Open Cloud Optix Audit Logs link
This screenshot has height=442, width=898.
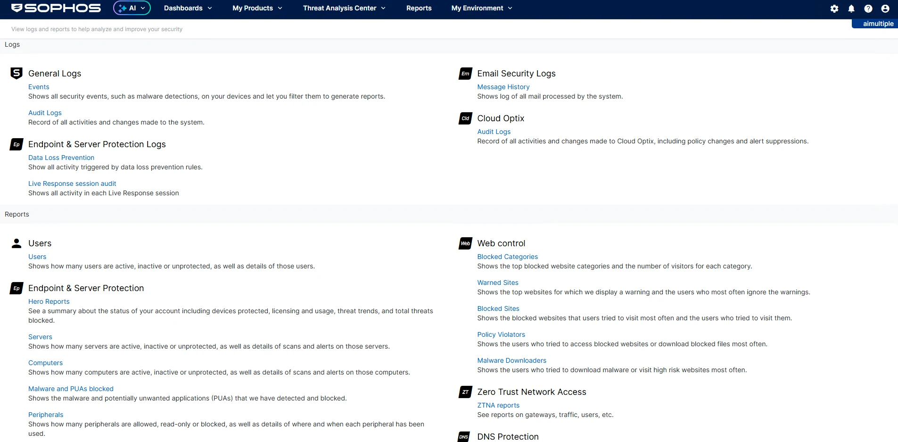click(x=494, y=132)
